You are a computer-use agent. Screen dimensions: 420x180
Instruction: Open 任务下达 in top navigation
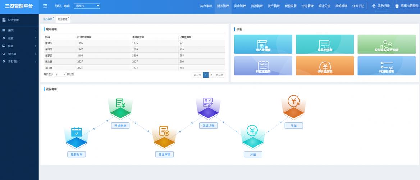point(358,6)
